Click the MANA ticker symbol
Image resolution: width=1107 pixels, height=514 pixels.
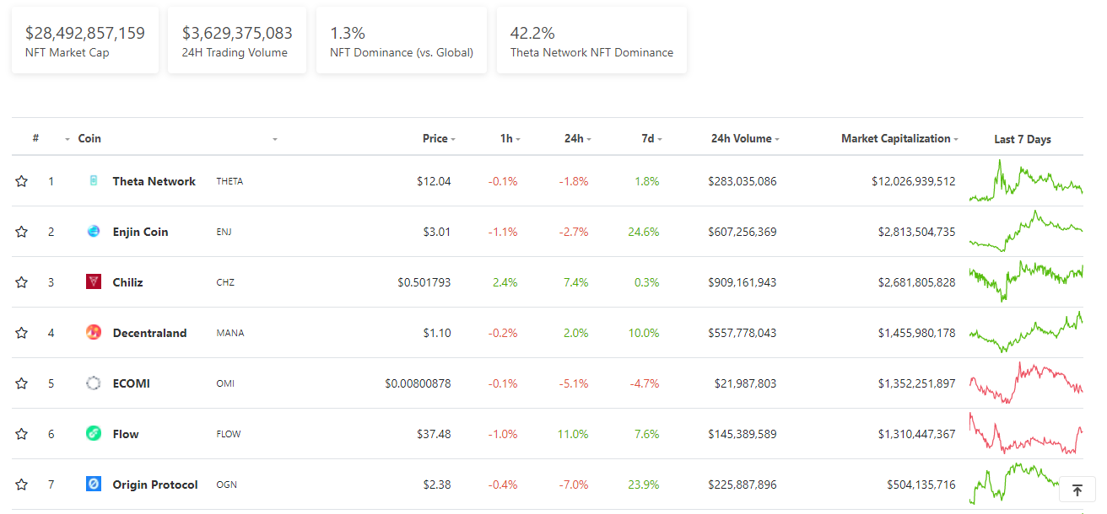pyautogui.click(x=229, y=333)
